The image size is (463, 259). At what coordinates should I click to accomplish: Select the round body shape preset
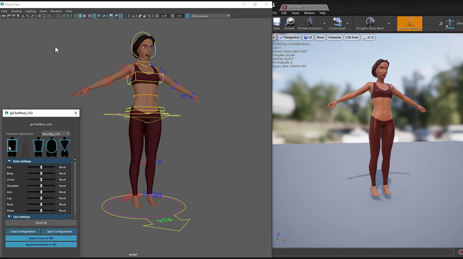pos(52,145)
